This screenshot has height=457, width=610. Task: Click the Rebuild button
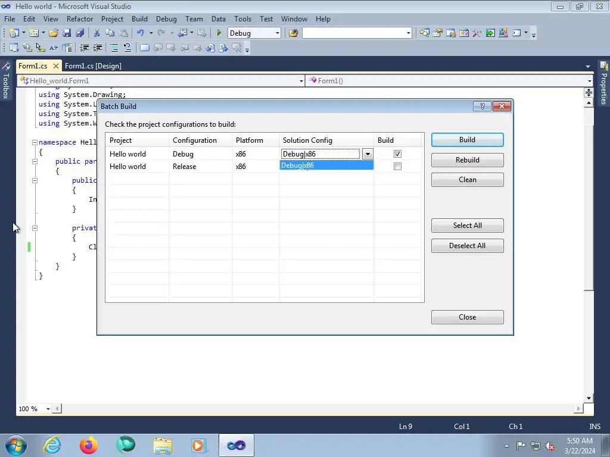click(467, 160)
